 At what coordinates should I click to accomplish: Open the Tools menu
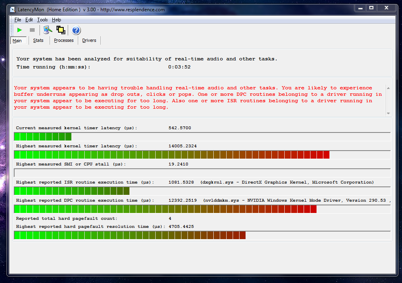[x=42, y=20]
